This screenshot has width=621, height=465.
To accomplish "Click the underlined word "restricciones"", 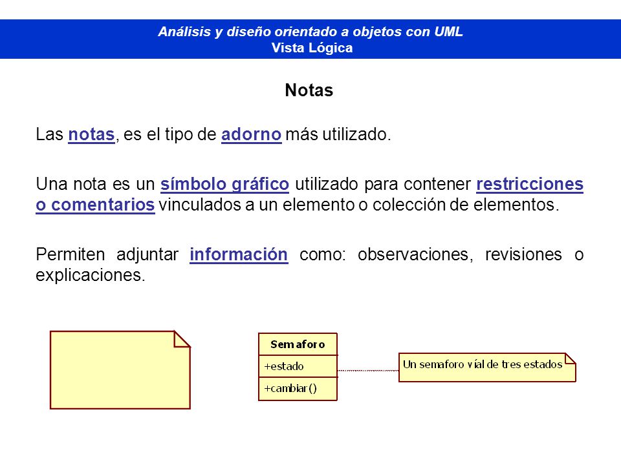I will click(530, 184).
